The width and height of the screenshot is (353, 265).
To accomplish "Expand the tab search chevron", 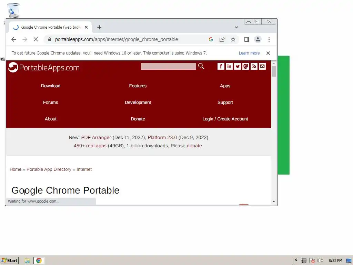I will coord(236,27).
